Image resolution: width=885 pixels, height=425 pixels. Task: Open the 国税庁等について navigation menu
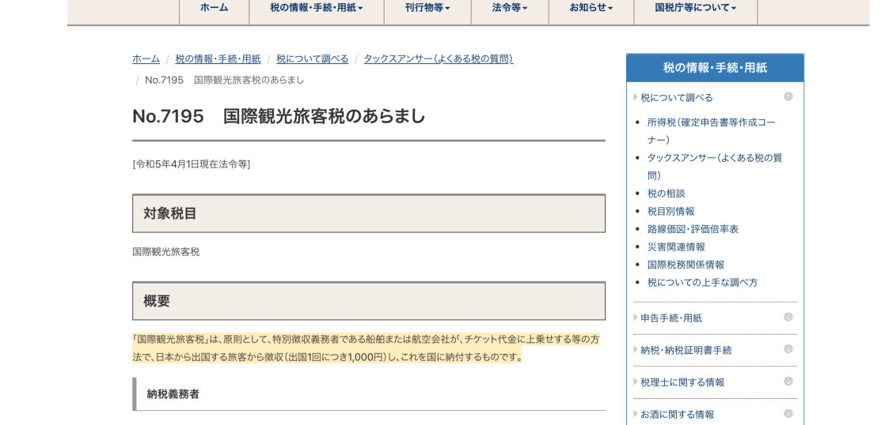pyautogui.click(x=695, y=8)
